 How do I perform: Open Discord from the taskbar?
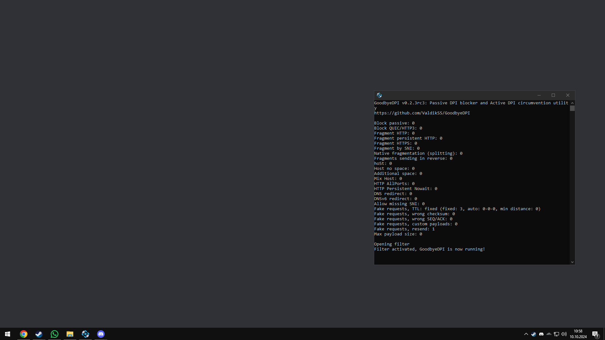click(101, 334)
